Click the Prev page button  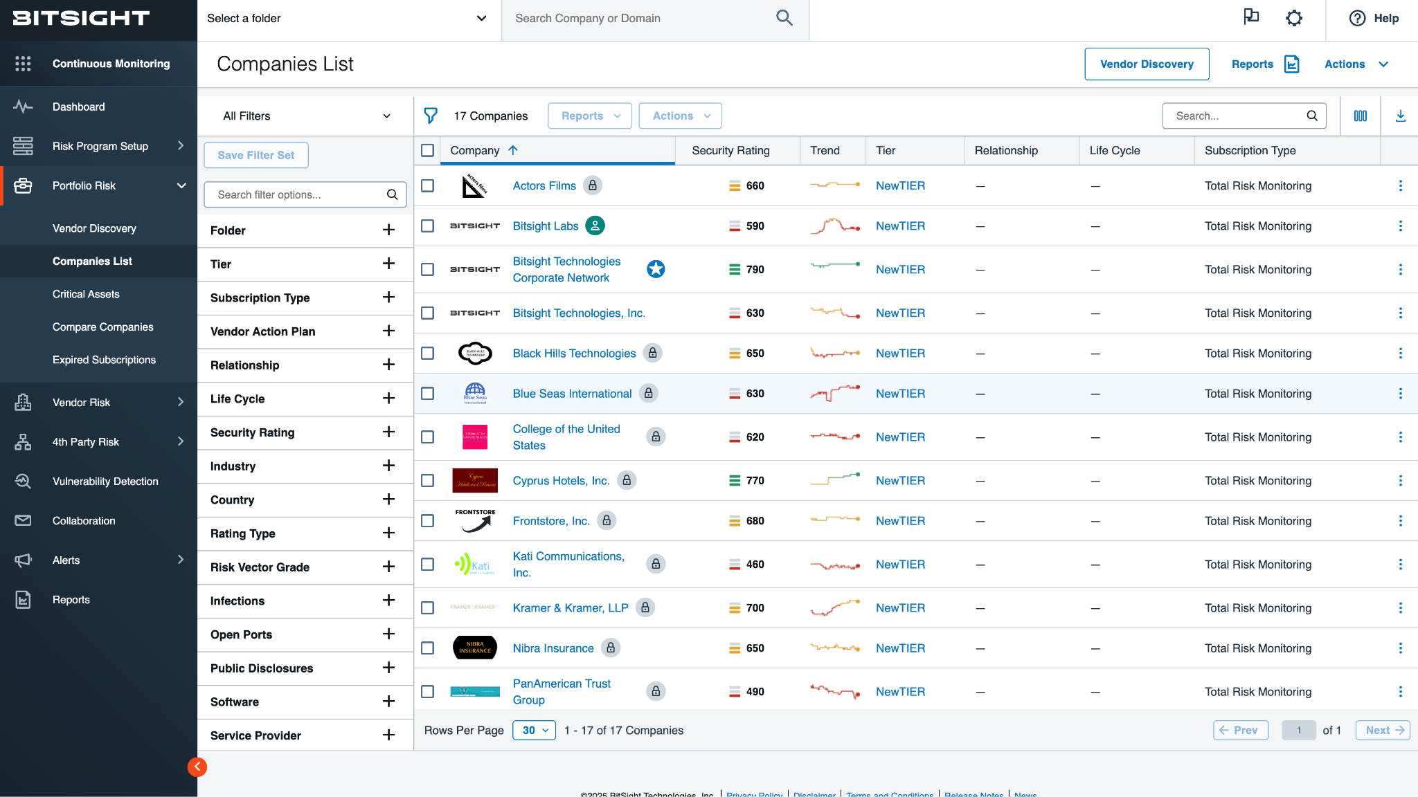[x=1241, y=730]
